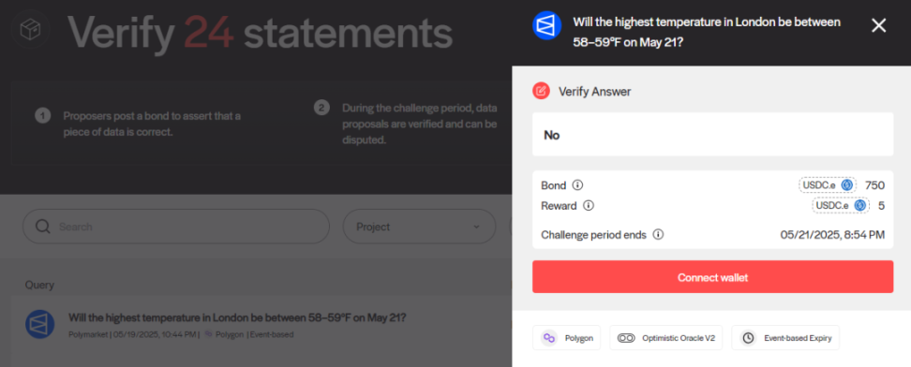Image resolution: width=911 pixels, height=367 pixels.
Task: Click the Reward info icon
Action: point(589,206)
